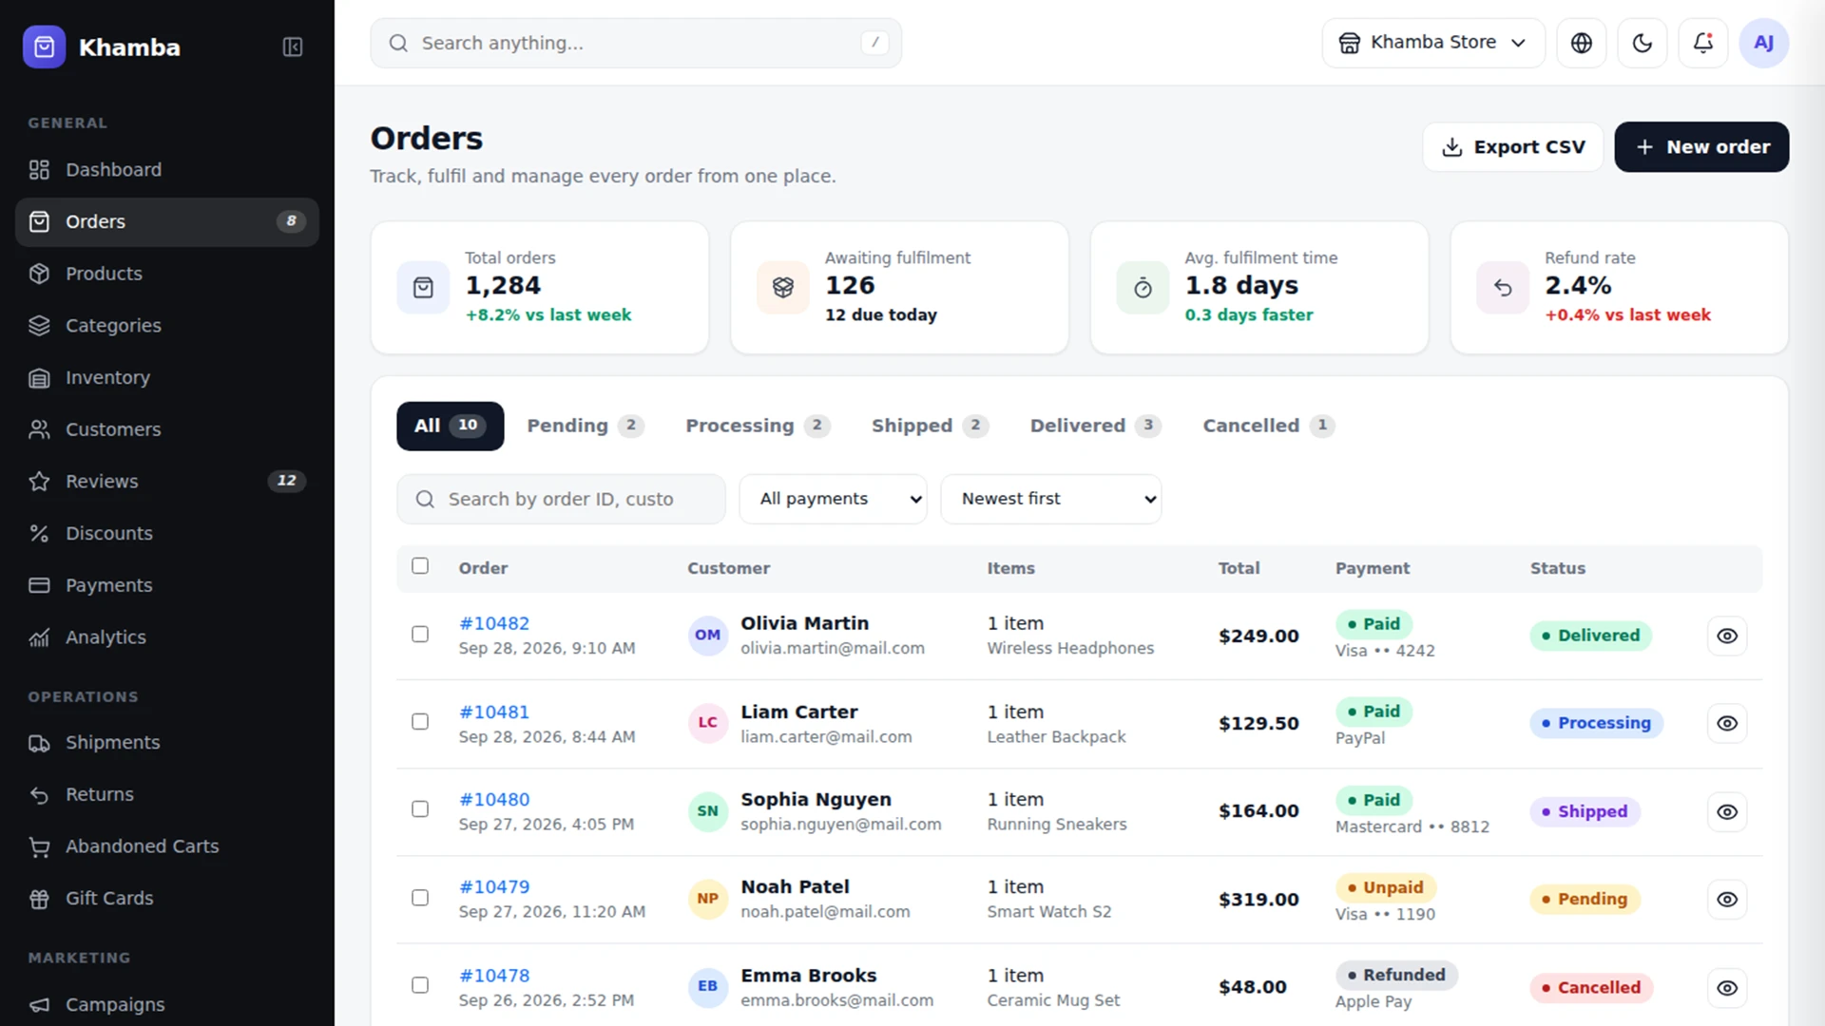Go to Returns page
This screenshot has width=1825, height=1026.
(x=167, y=794)
